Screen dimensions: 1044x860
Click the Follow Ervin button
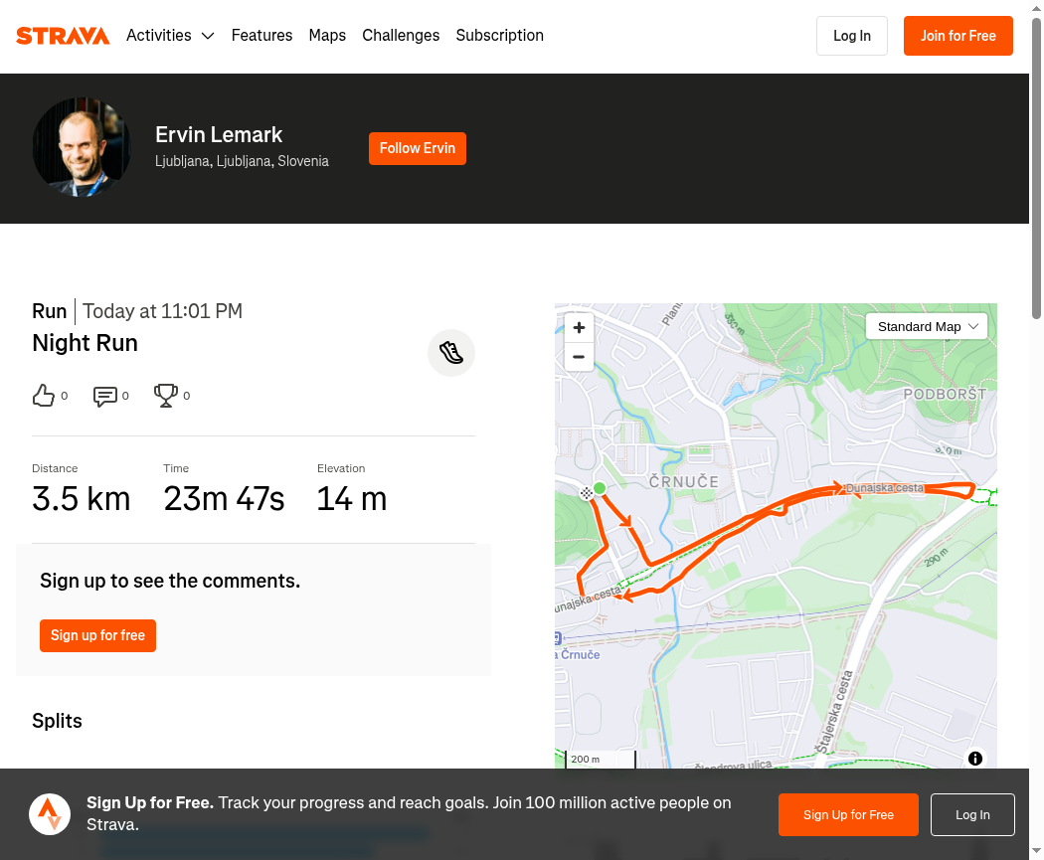418,148
